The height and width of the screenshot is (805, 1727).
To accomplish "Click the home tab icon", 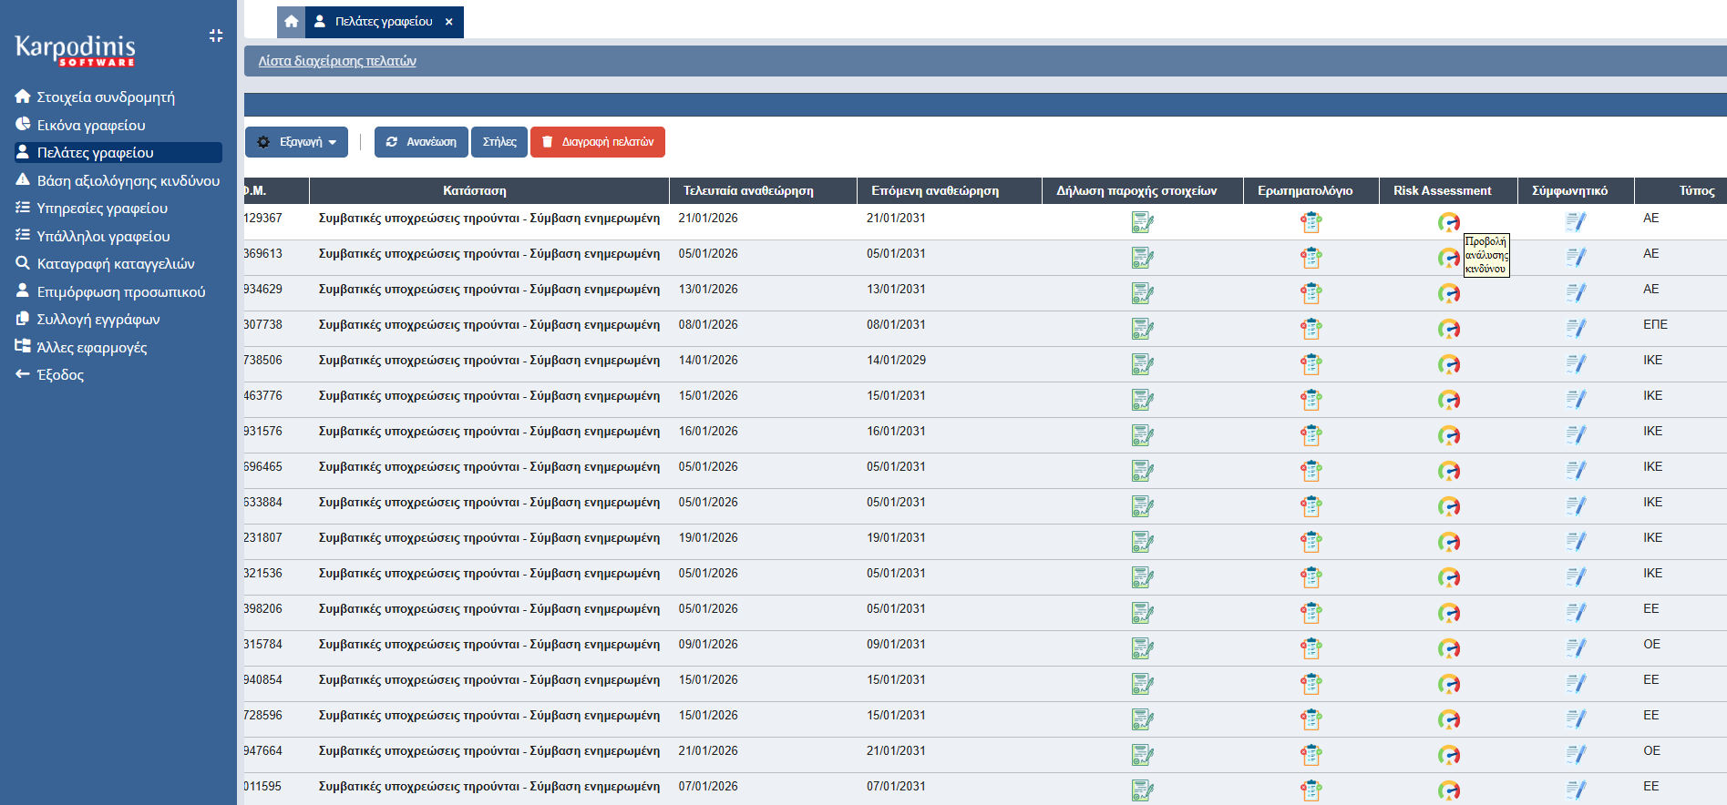I will click(x=291, y=22).
